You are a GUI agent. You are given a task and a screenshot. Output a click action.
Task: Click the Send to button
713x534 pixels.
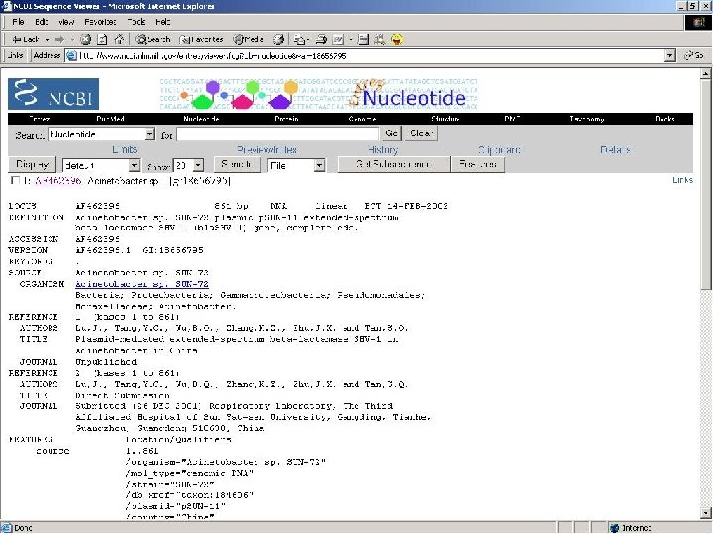click(x=236, y=164)
